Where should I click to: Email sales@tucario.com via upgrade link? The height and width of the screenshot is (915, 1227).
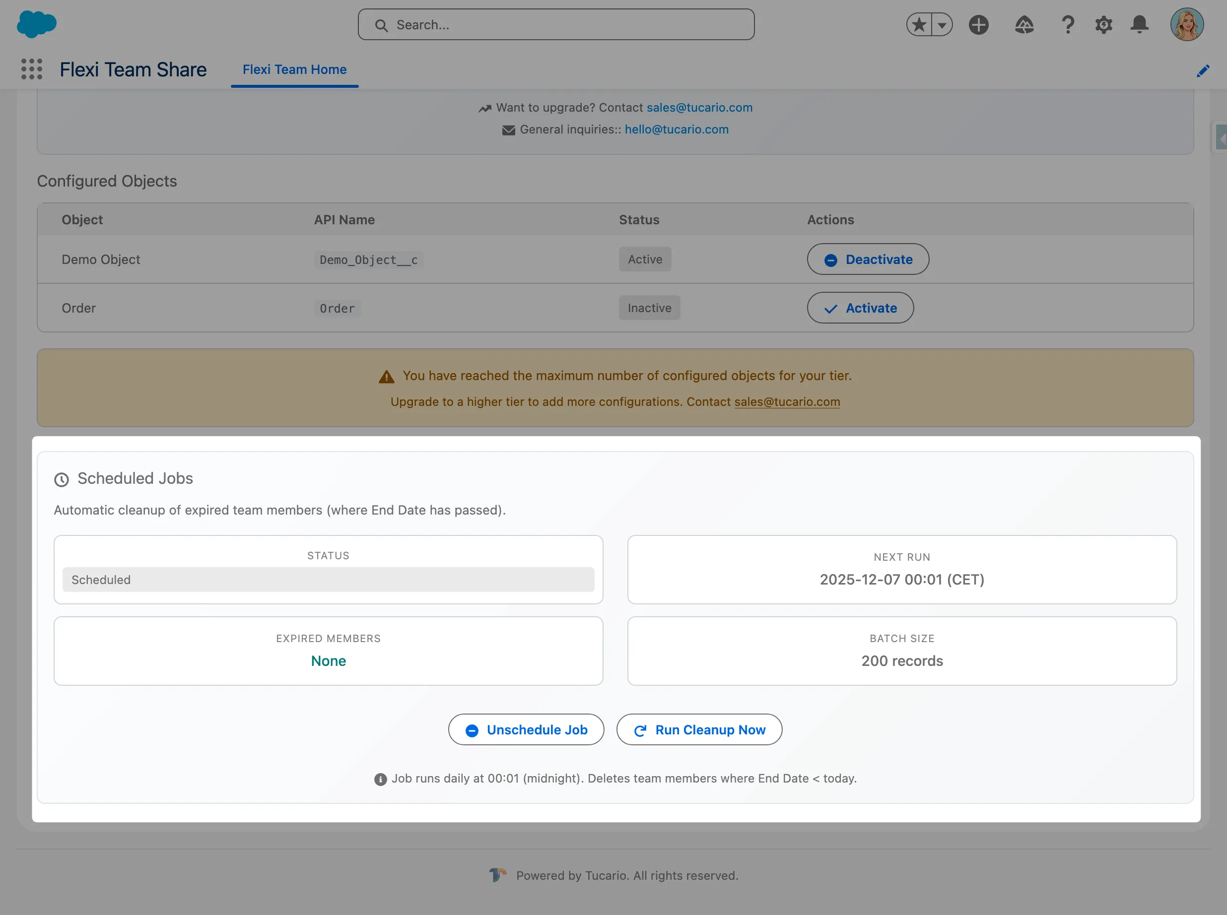coord(699,108)
